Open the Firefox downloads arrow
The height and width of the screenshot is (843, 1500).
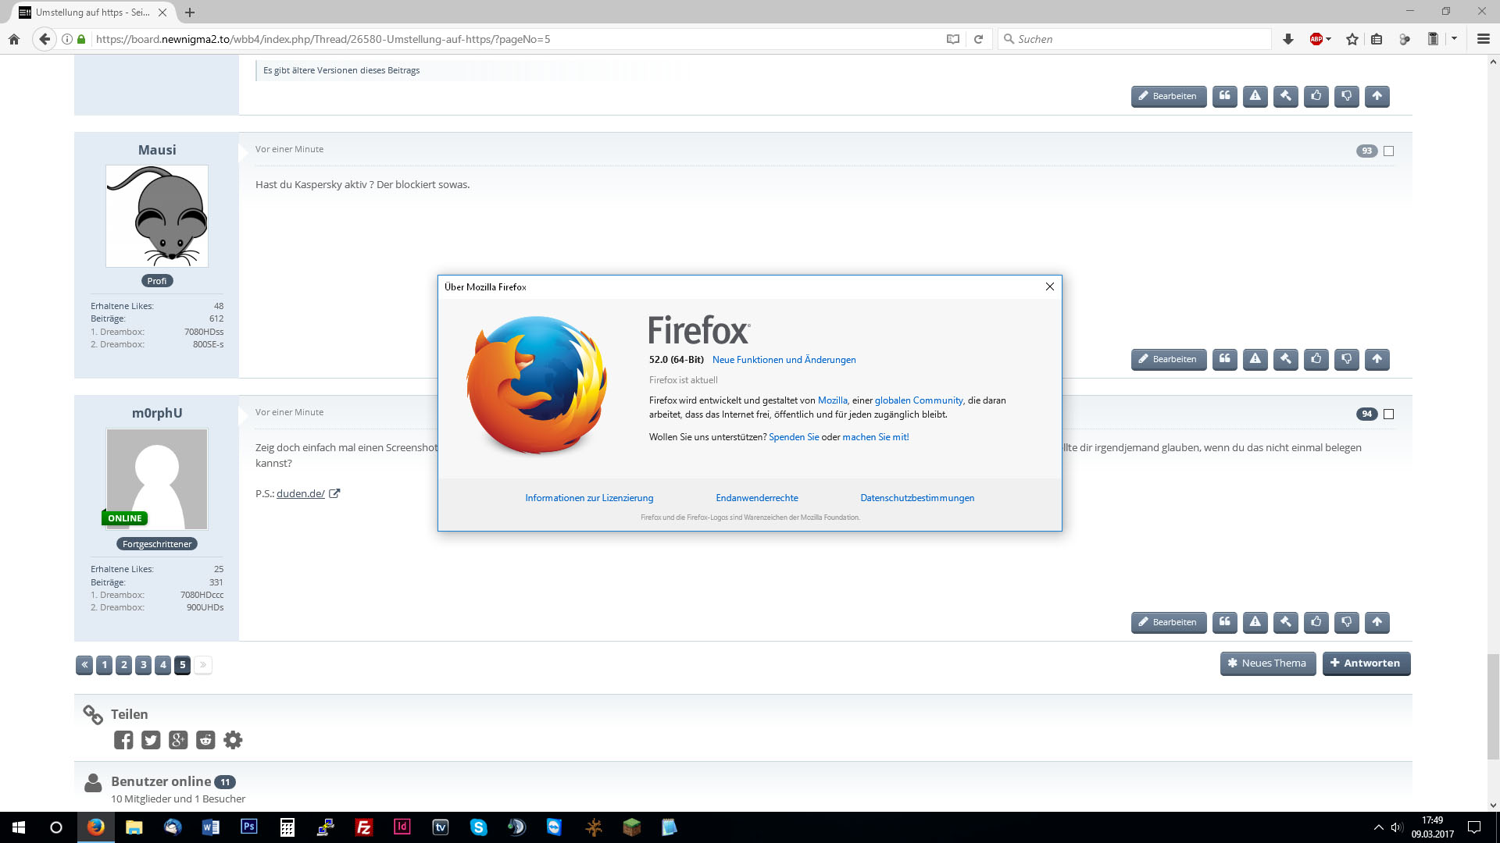click(1288, 39)
